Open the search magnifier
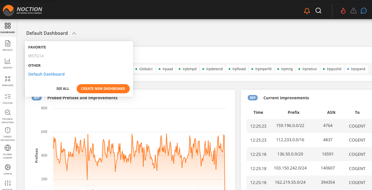This screenshot has width=372, height=190. tap(318, 11)
